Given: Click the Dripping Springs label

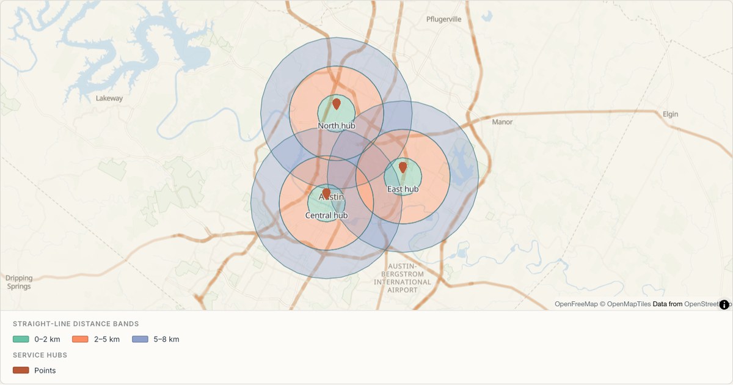Looking at the screenshot, I should pyautogui.click(x=19, y=282).
